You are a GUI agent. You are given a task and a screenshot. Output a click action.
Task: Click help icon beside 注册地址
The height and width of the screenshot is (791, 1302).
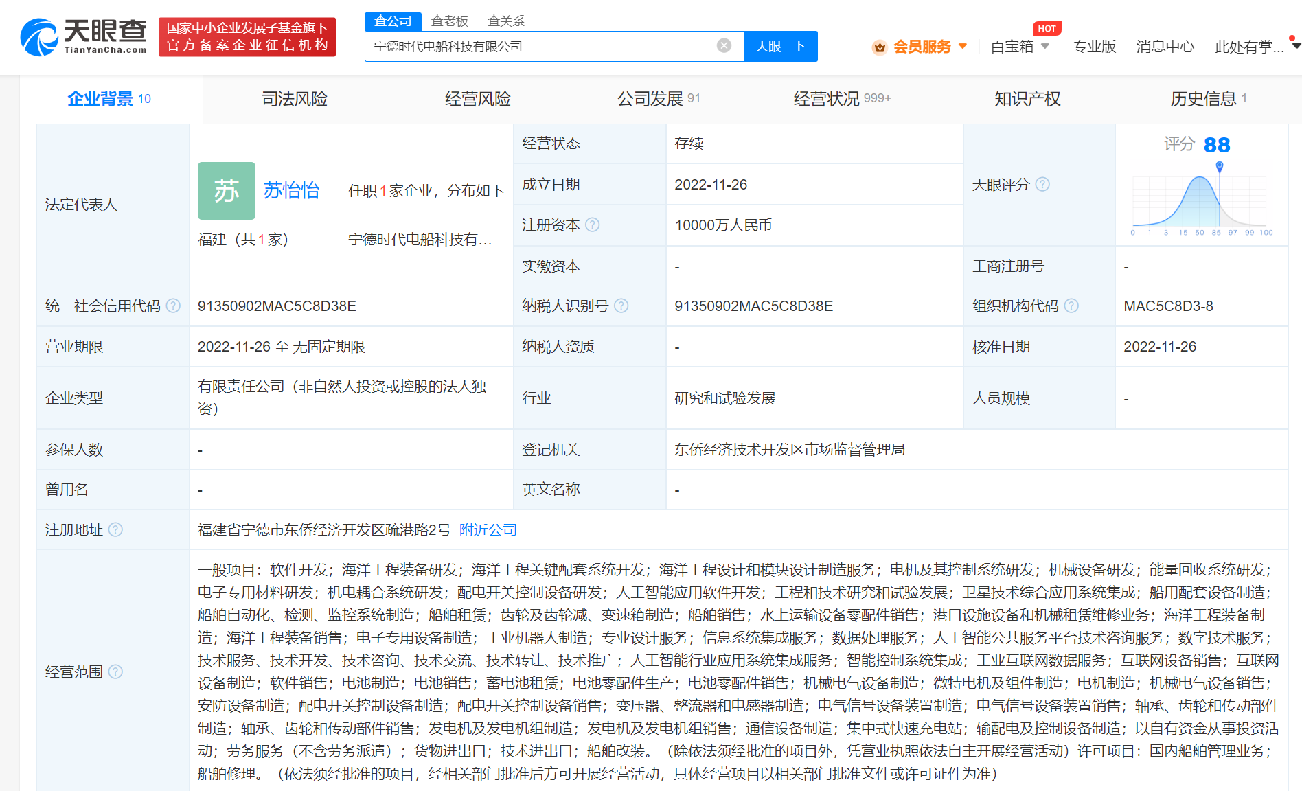(x=116, y=530)
